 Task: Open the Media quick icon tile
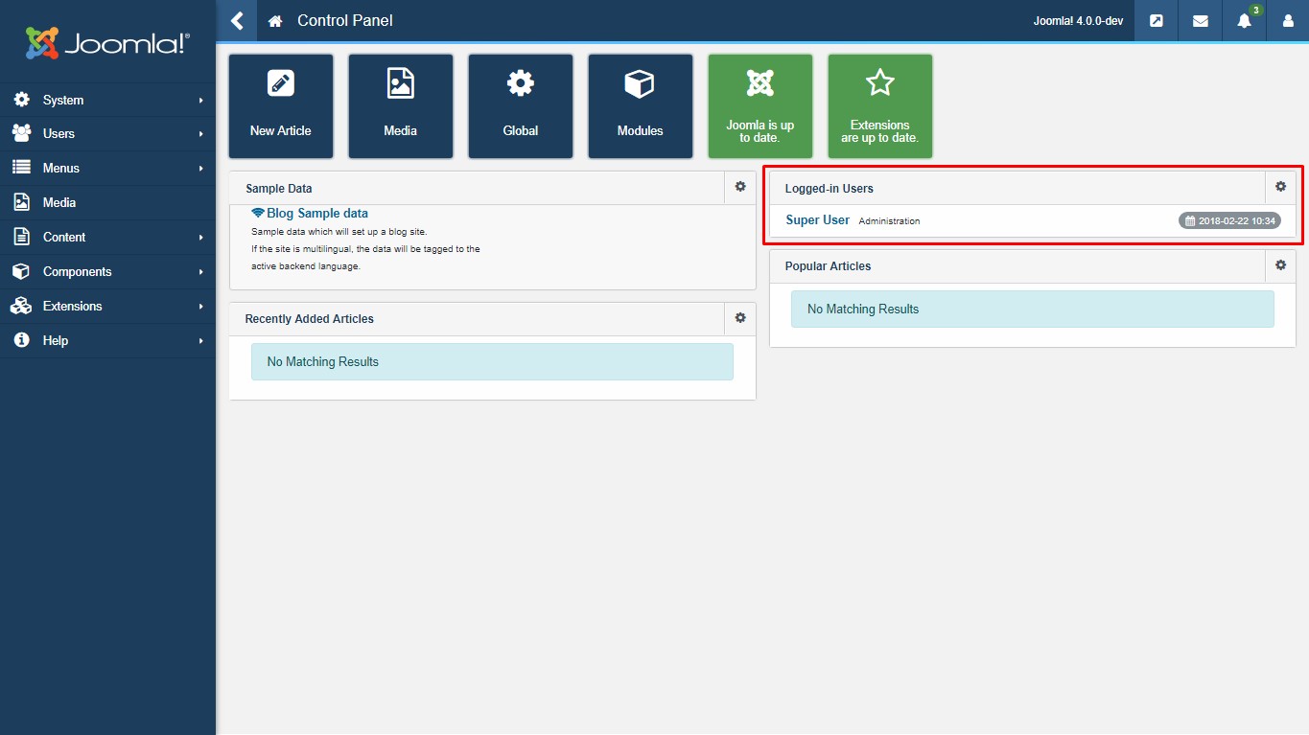401,105
